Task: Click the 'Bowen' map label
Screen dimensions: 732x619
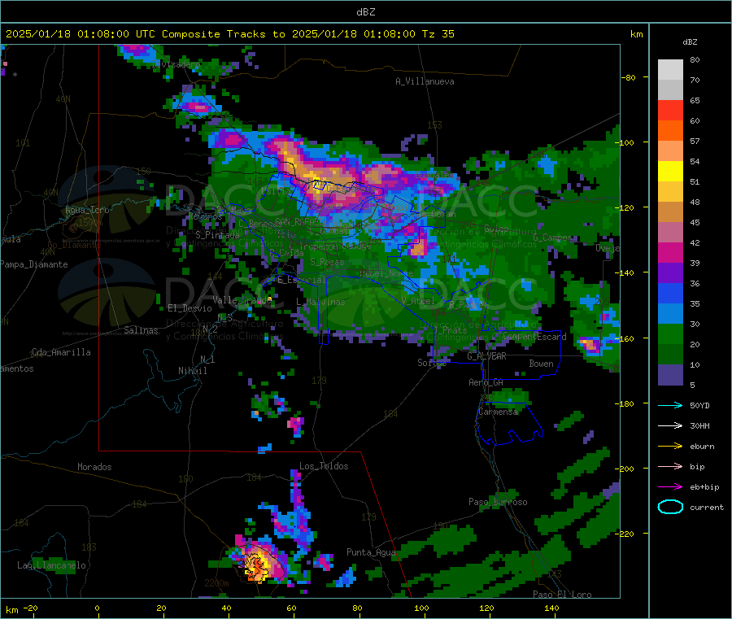Action: (x=541, y=364)
